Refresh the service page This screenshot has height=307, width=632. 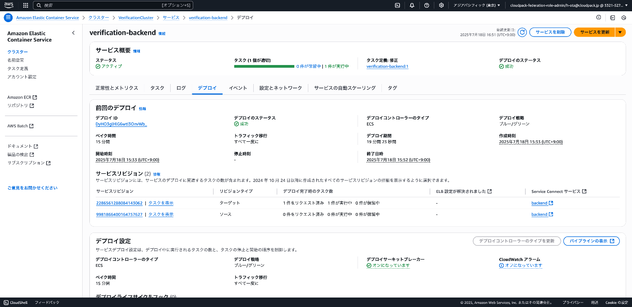522,32
